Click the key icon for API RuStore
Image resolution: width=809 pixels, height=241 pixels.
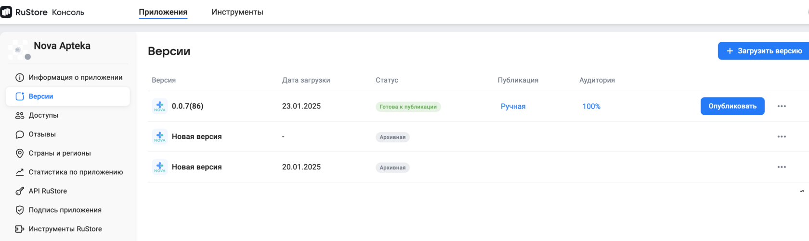point(20,191)
